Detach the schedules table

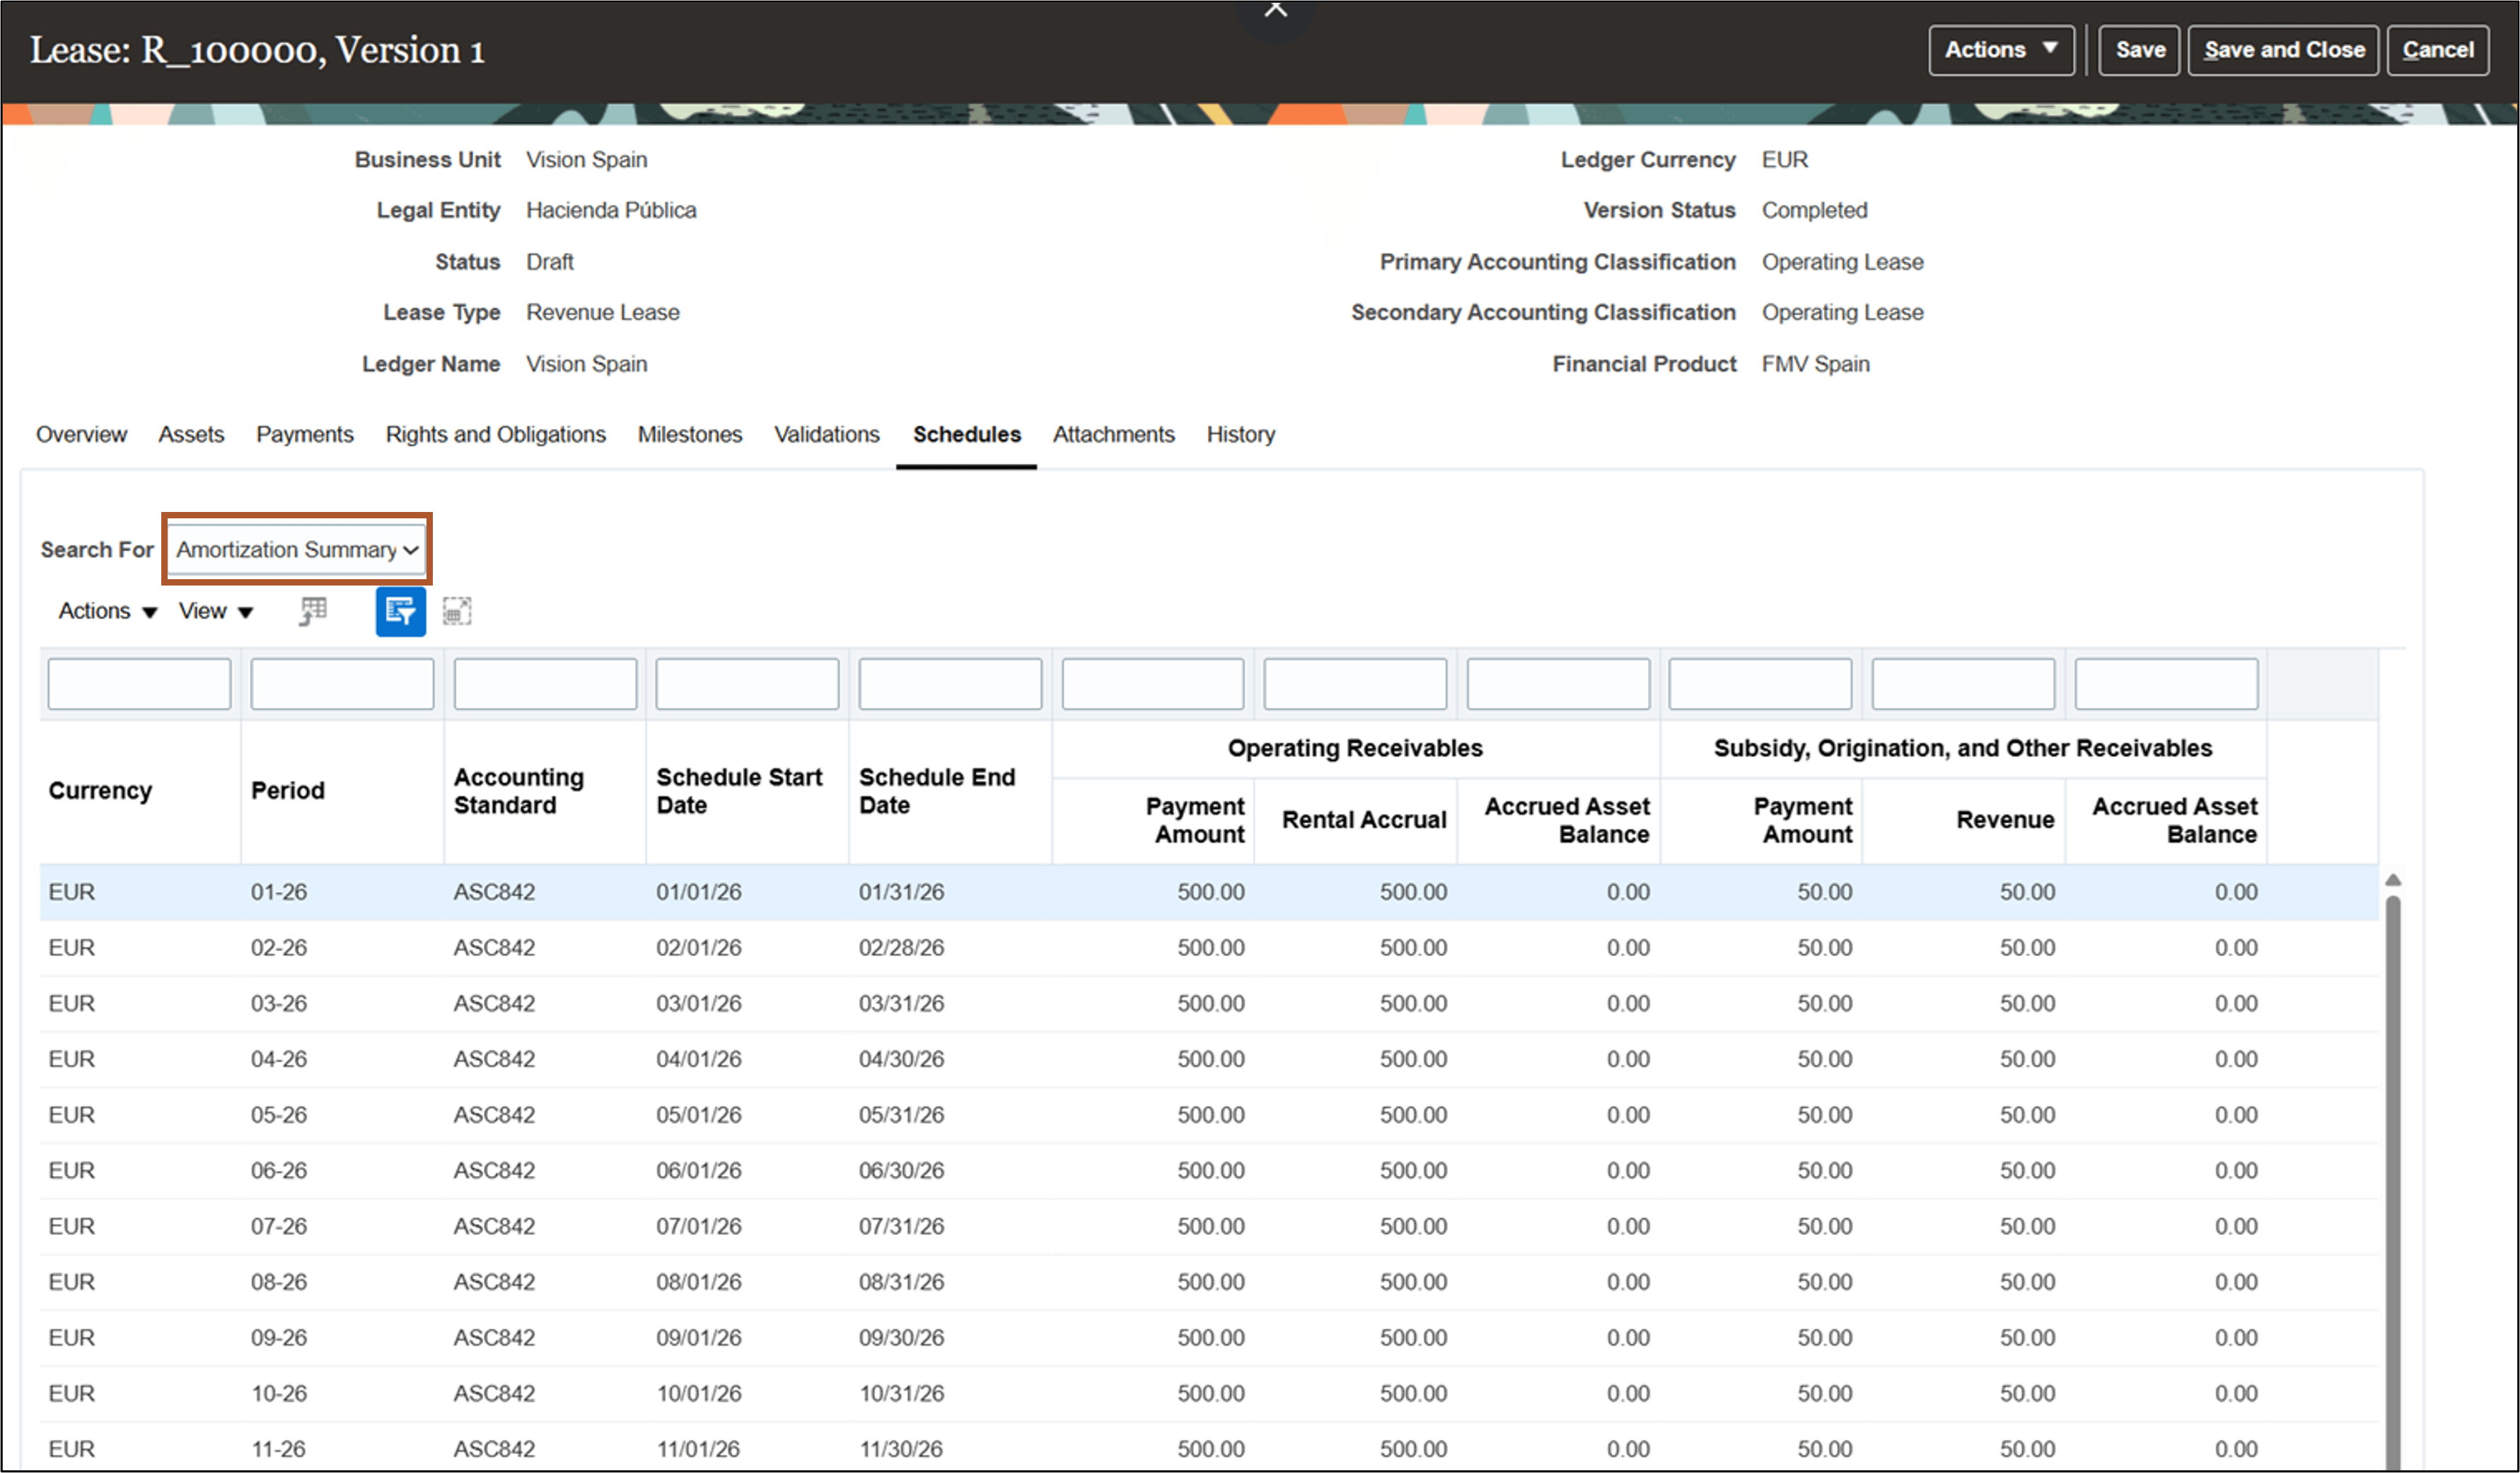click(x=458, y=611)
